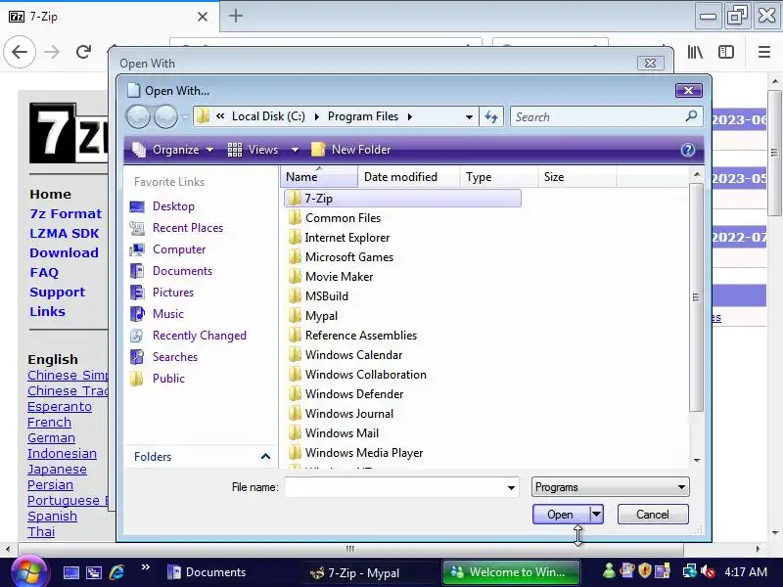Click the Desktop favorite link icon
The width and height of the screenshot is (783, 587).
(x=137, y=206)
